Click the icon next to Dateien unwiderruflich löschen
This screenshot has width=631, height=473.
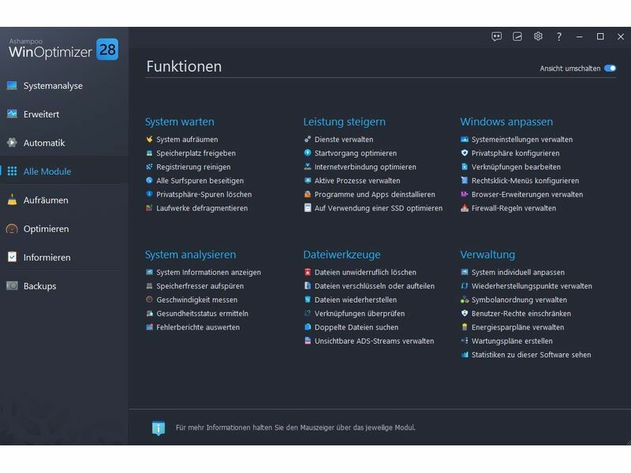[x=308, y=272]
